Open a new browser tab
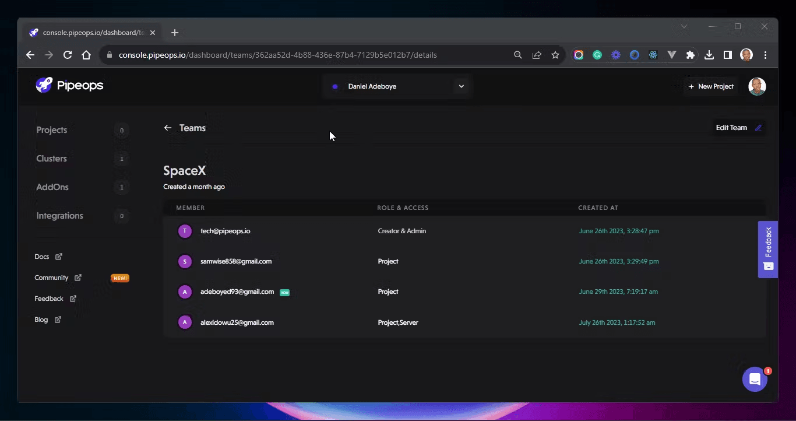The width and height of the screenshot is (796, 421). (175, 33)
